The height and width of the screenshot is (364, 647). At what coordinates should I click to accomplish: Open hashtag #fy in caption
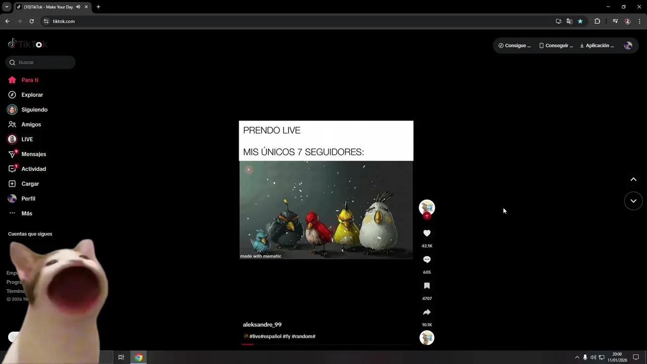[286, 336]
